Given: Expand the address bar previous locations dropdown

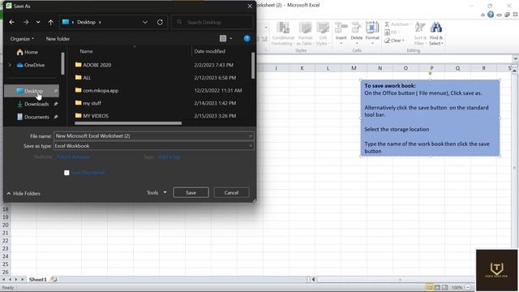Looking at the screenshot, I should point(144,22).
